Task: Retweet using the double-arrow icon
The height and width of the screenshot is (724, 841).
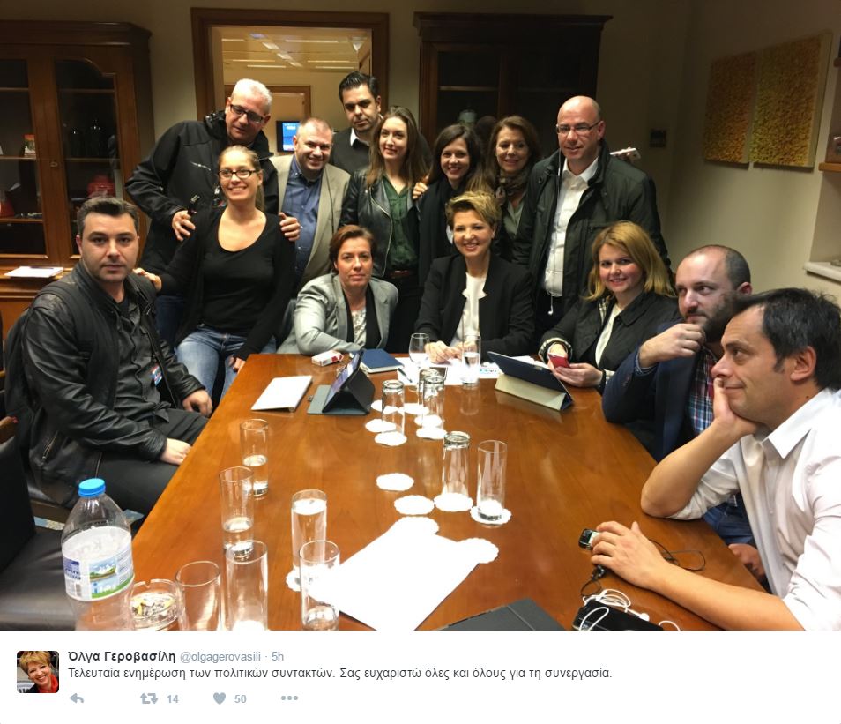Action: [x=149, y=698]
